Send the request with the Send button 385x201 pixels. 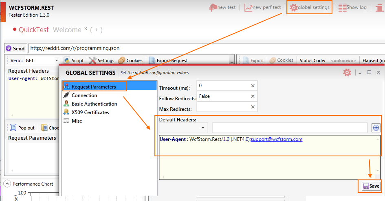(15, 48)
